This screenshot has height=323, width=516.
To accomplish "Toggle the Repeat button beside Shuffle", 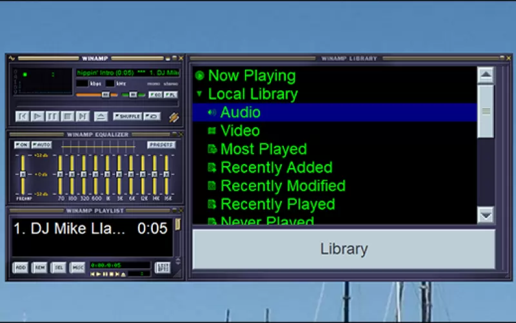I will point(152,116).
